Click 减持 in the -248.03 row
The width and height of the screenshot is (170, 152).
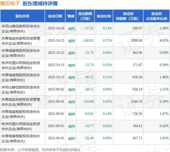coord(71,41)
